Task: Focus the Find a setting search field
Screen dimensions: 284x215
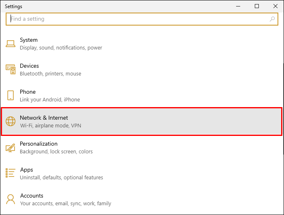Action: [x=138, y=19]
